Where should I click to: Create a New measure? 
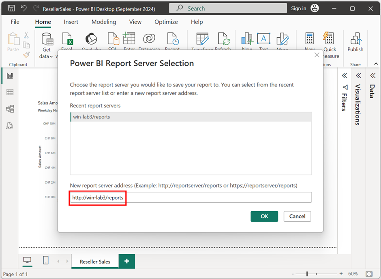pos(310,39)
